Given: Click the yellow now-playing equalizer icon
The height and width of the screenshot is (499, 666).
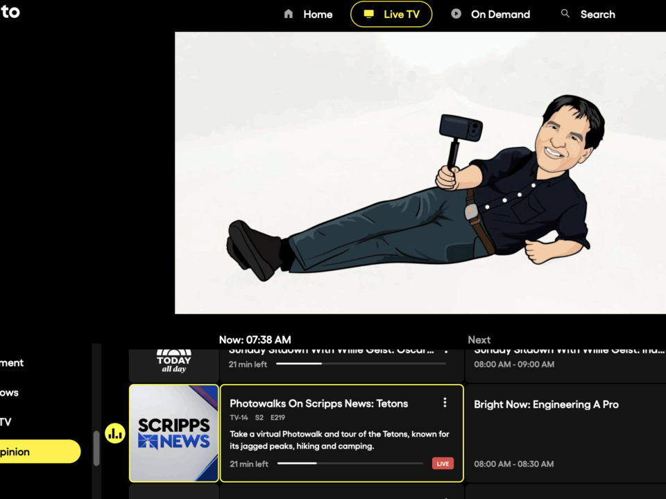Looking at the screenshot, I should tap(115, 434).
